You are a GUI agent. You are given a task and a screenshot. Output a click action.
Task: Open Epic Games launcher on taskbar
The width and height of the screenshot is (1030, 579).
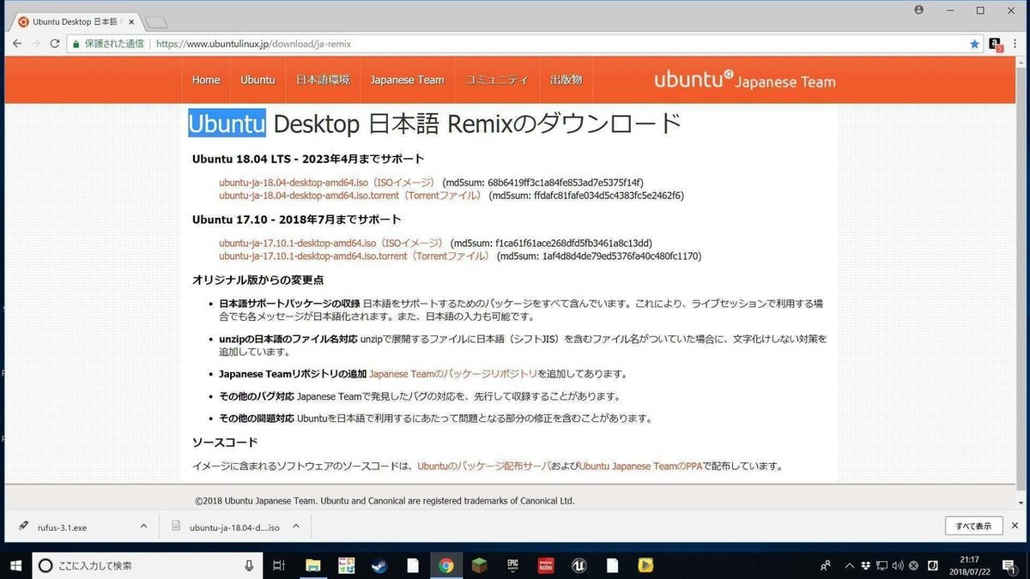[x=512, y=565]
